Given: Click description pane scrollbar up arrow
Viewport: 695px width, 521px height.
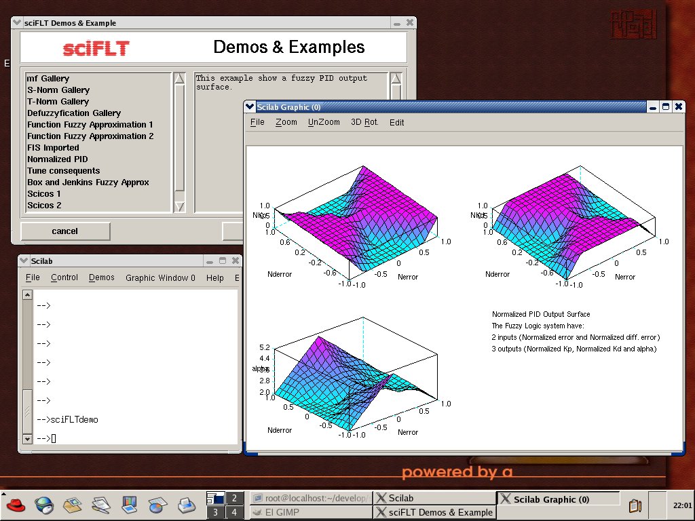Looking at the screenshot, I should tap(396, 79).
